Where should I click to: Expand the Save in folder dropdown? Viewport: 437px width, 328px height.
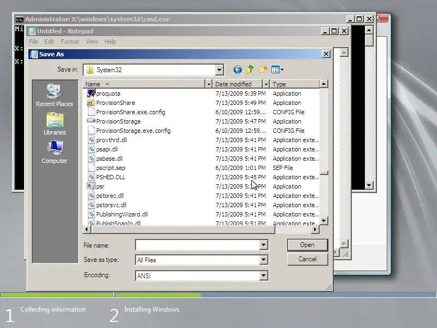click(x=220, y=70)
